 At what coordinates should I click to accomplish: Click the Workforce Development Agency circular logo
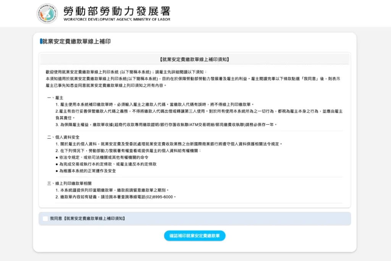coord(47,13)
